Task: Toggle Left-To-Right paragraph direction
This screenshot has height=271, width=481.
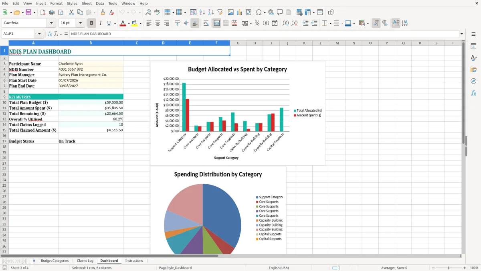Action: tap(376, 23)
